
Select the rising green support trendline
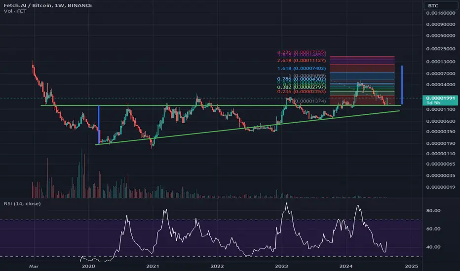click(248, 128)
